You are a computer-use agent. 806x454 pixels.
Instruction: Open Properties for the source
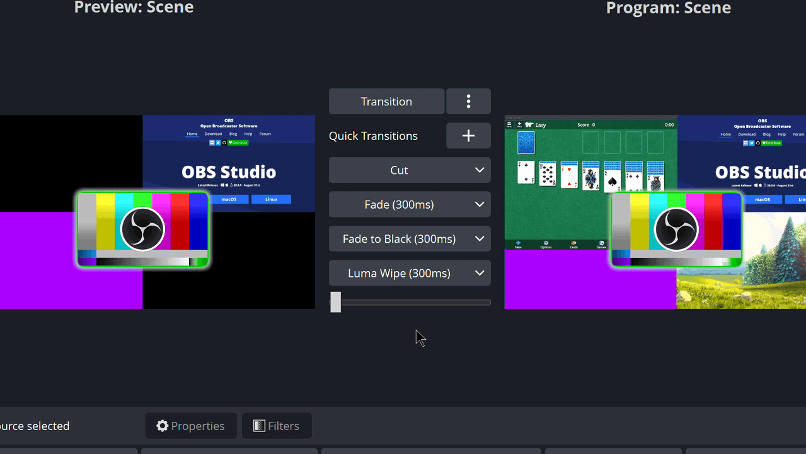point(191,426)
